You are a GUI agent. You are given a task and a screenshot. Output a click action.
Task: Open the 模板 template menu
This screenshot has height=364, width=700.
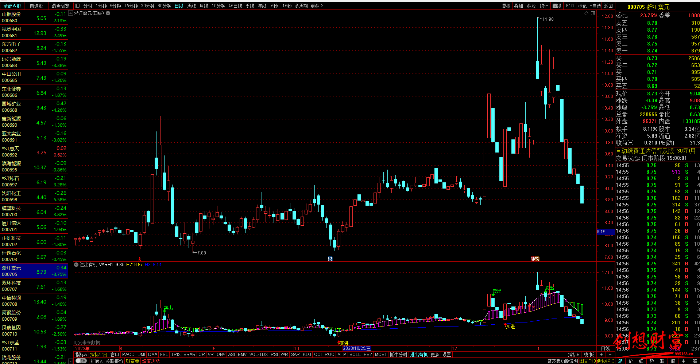[589, 354]
